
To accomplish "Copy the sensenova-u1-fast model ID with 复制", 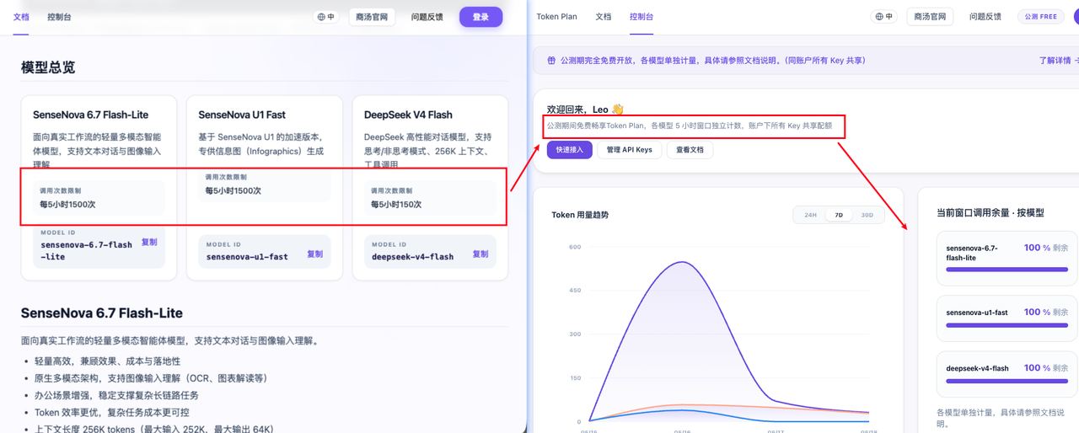I will pyautogui.click(x=314, y=254).
